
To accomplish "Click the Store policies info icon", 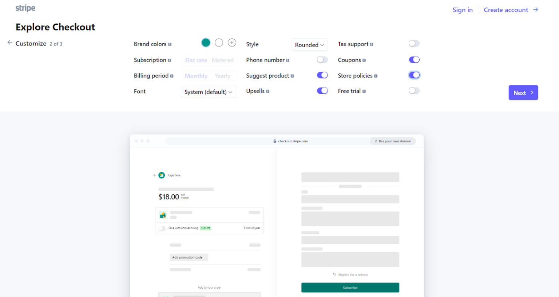I will (x=375, y=75).
